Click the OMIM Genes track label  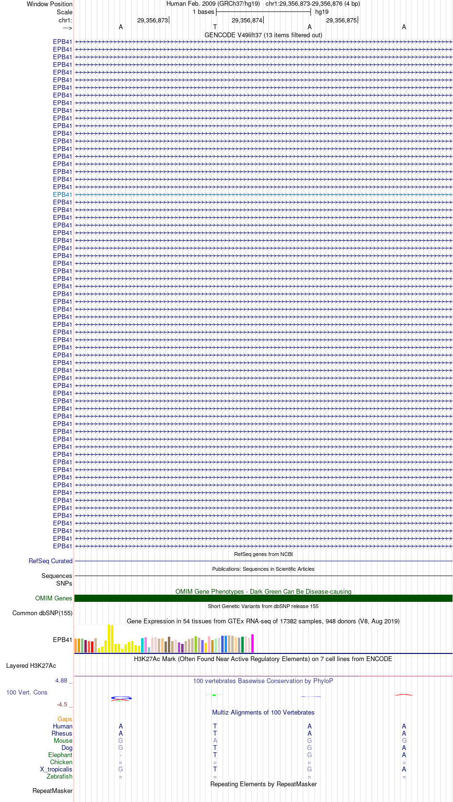tap(54, 598)
